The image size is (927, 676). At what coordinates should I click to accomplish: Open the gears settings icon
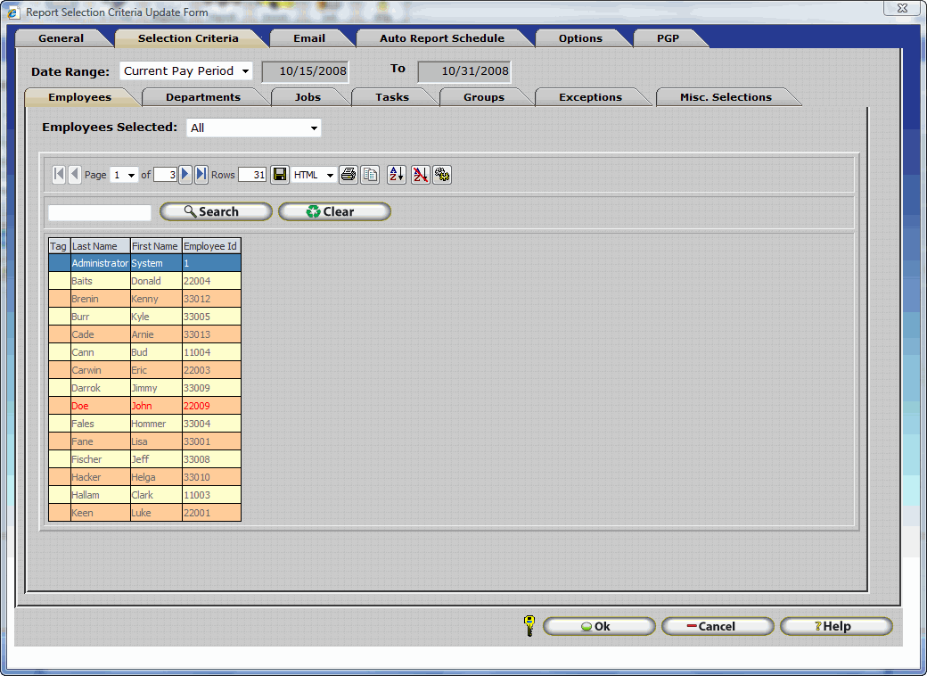(x=442, y=175)
